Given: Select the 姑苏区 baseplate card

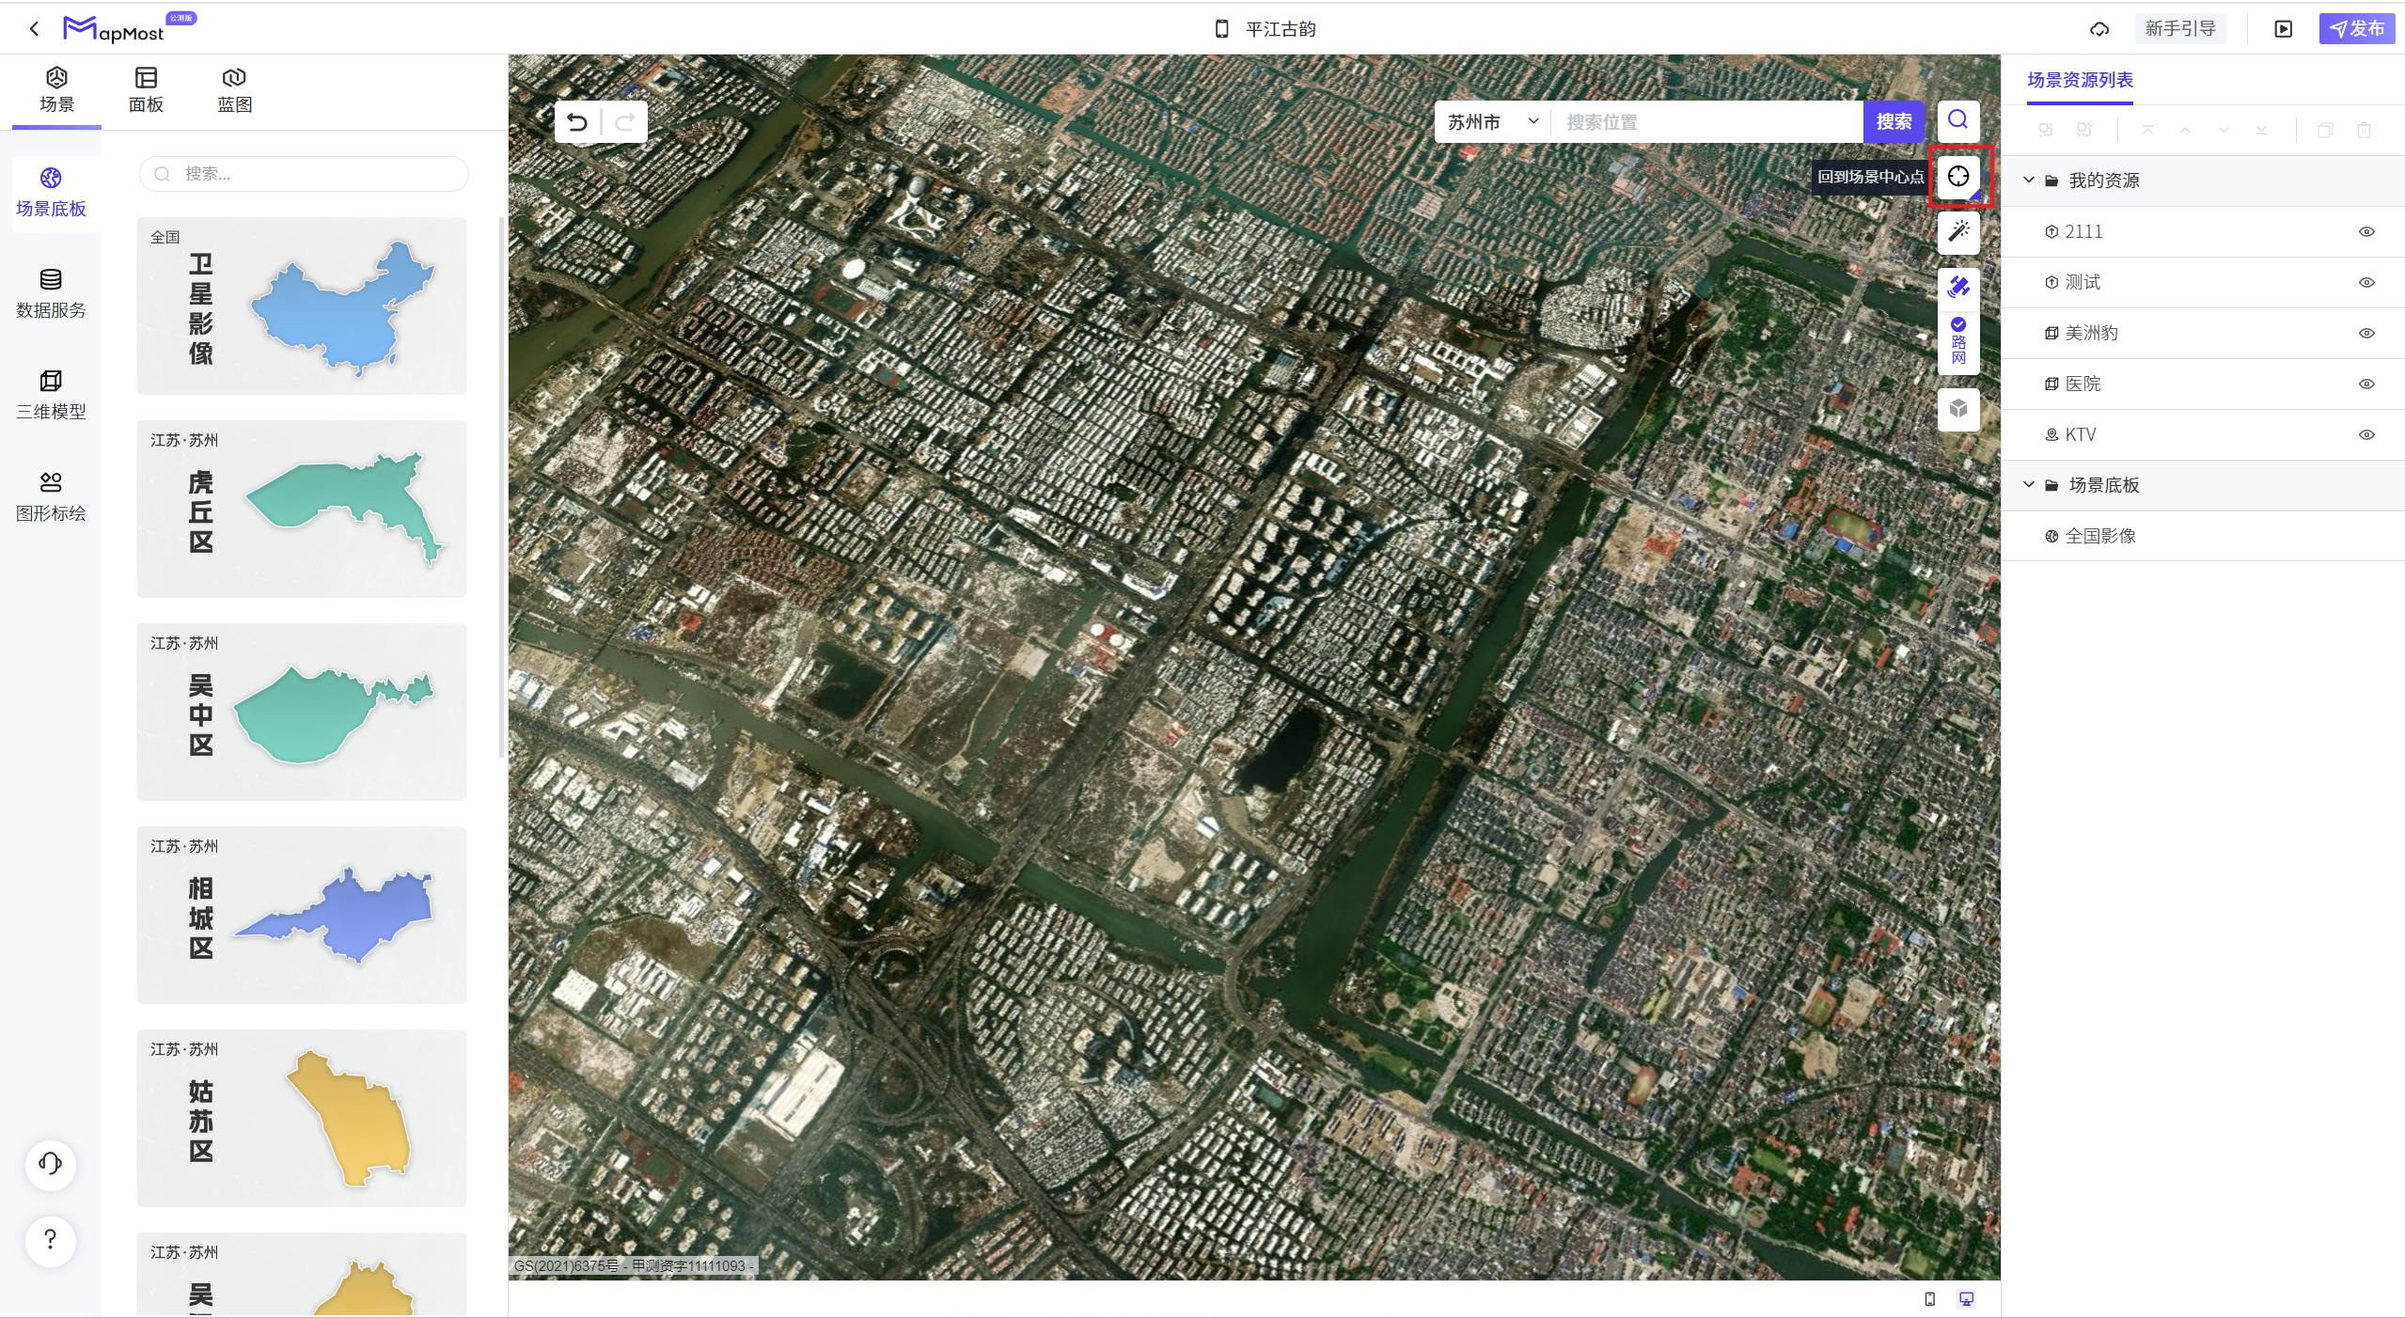Looking at the screenshot, I should [301, 1118].
